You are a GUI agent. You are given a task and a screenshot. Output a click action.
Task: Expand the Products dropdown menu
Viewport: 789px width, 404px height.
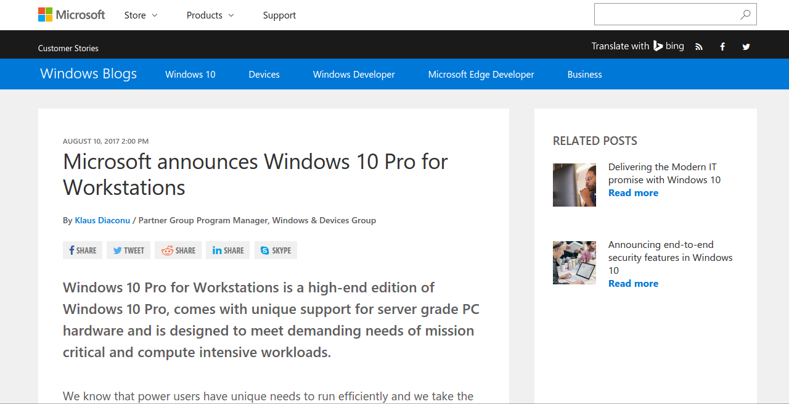pos(210,15)
